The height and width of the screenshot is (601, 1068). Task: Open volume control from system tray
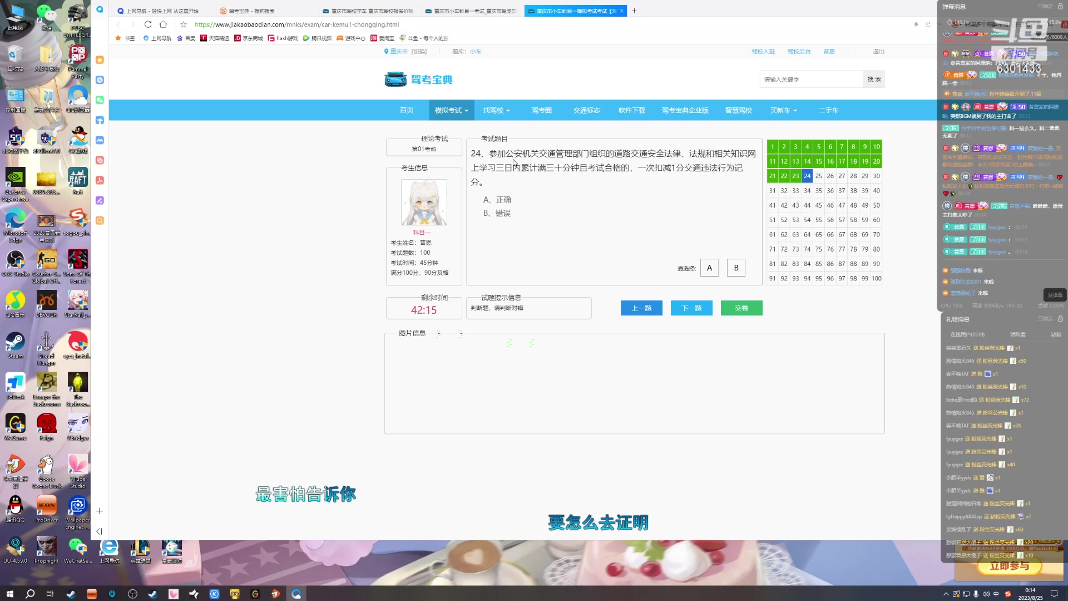pos(986,594)
